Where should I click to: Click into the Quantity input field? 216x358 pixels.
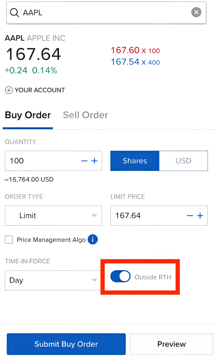(42, 161)
